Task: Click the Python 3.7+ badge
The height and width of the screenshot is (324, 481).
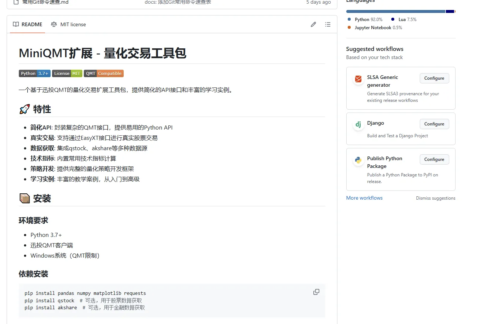Action: 34,73
